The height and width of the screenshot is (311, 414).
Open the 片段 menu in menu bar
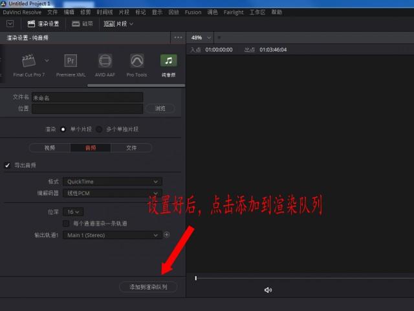coord(124,12)
